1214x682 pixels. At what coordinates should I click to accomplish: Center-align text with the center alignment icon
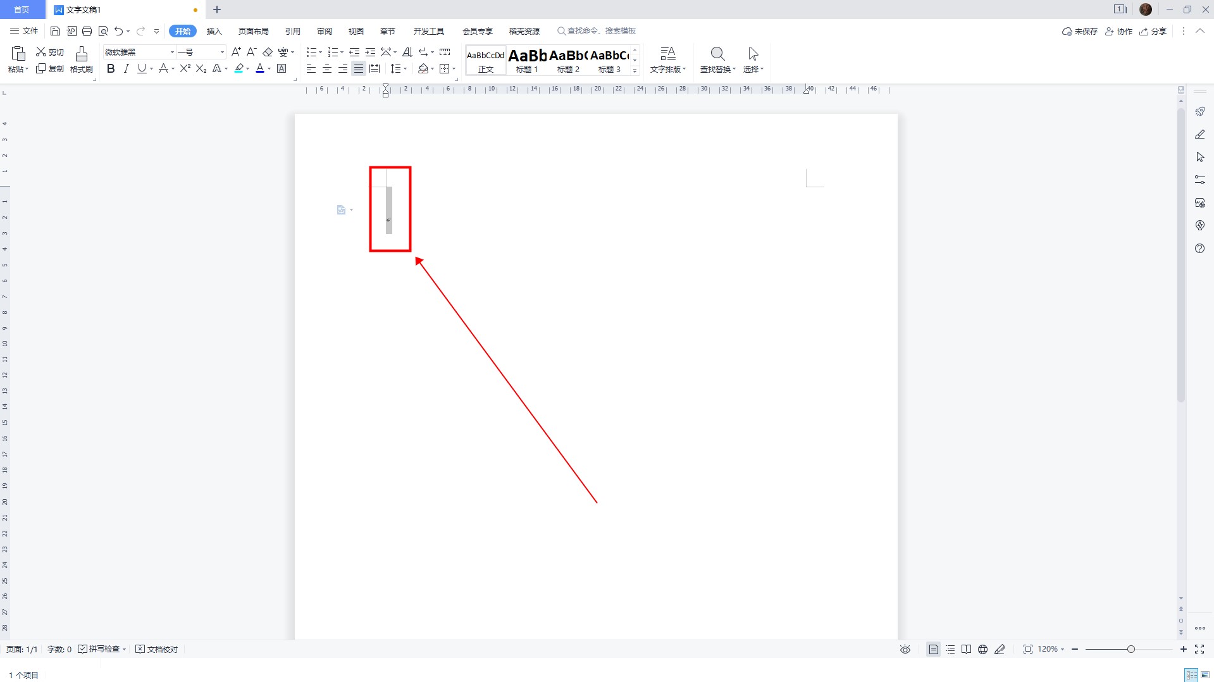point(327,69)
